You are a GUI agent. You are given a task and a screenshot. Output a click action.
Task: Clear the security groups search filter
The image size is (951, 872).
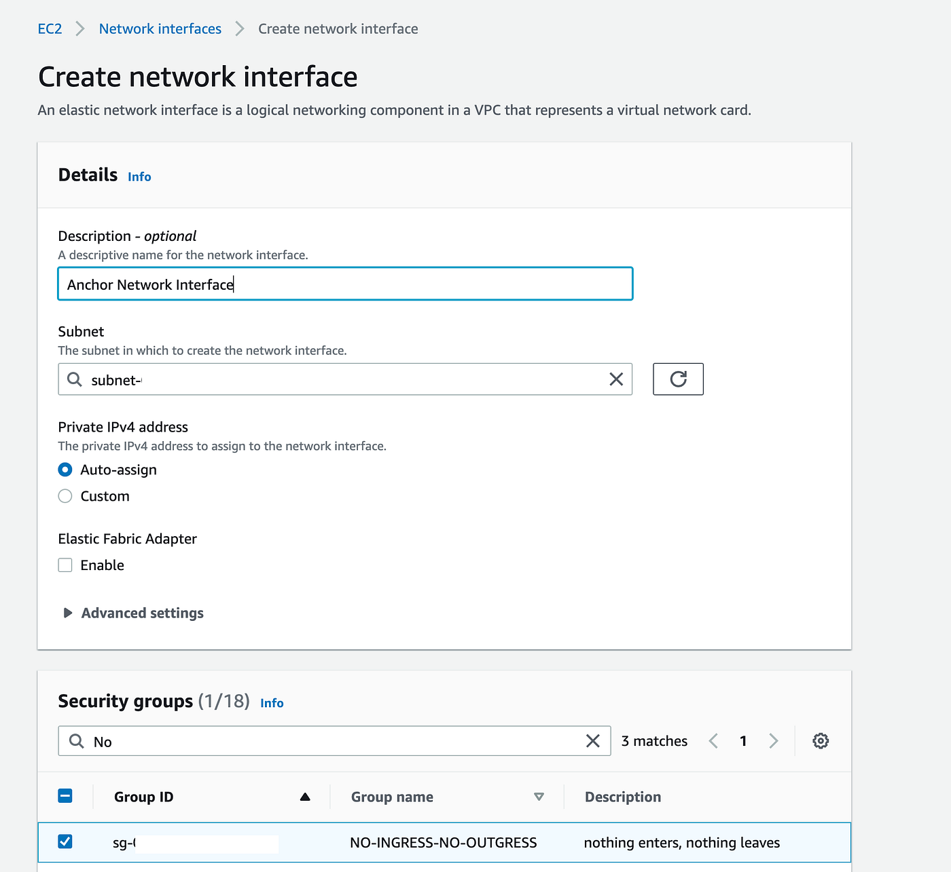[x=593, y=741]
